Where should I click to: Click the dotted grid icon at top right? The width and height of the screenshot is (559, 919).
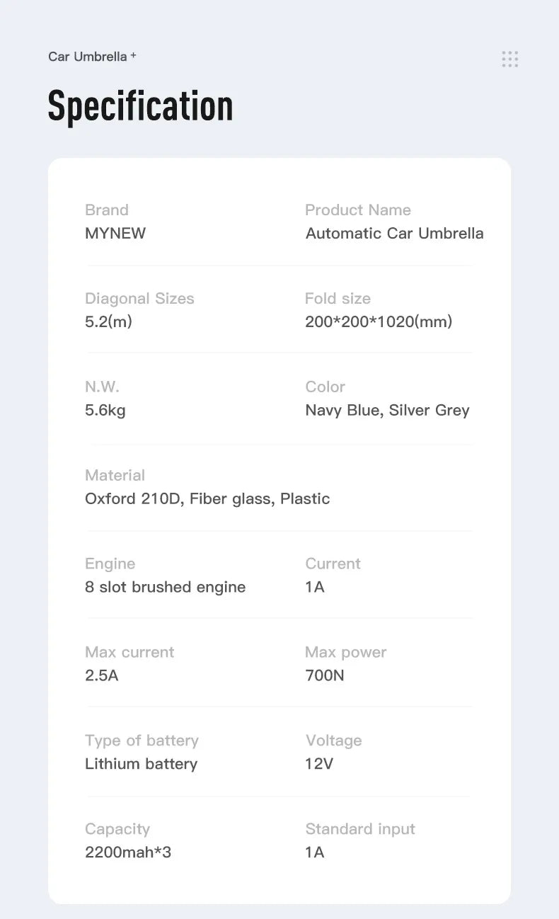click(510, 59)
